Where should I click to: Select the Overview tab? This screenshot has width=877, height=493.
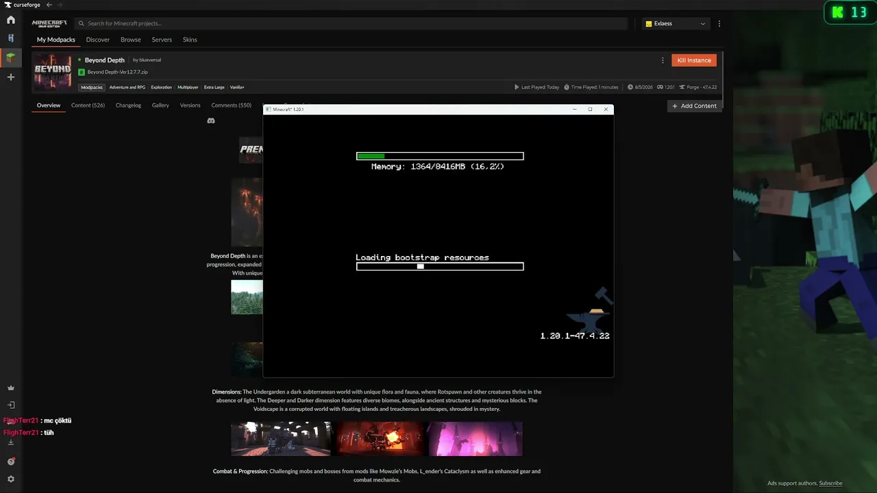tap(49, 105)
